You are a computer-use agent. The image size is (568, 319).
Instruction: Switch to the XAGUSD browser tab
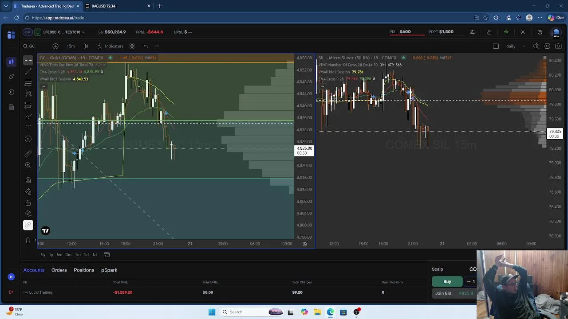(118, 6)
